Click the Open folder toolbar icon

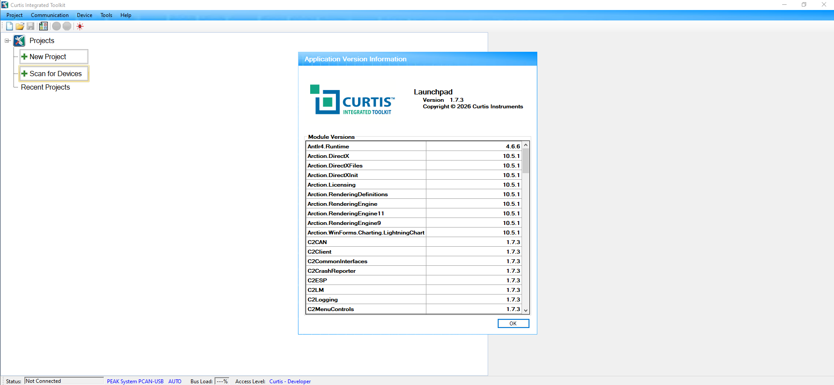point(20,26)
